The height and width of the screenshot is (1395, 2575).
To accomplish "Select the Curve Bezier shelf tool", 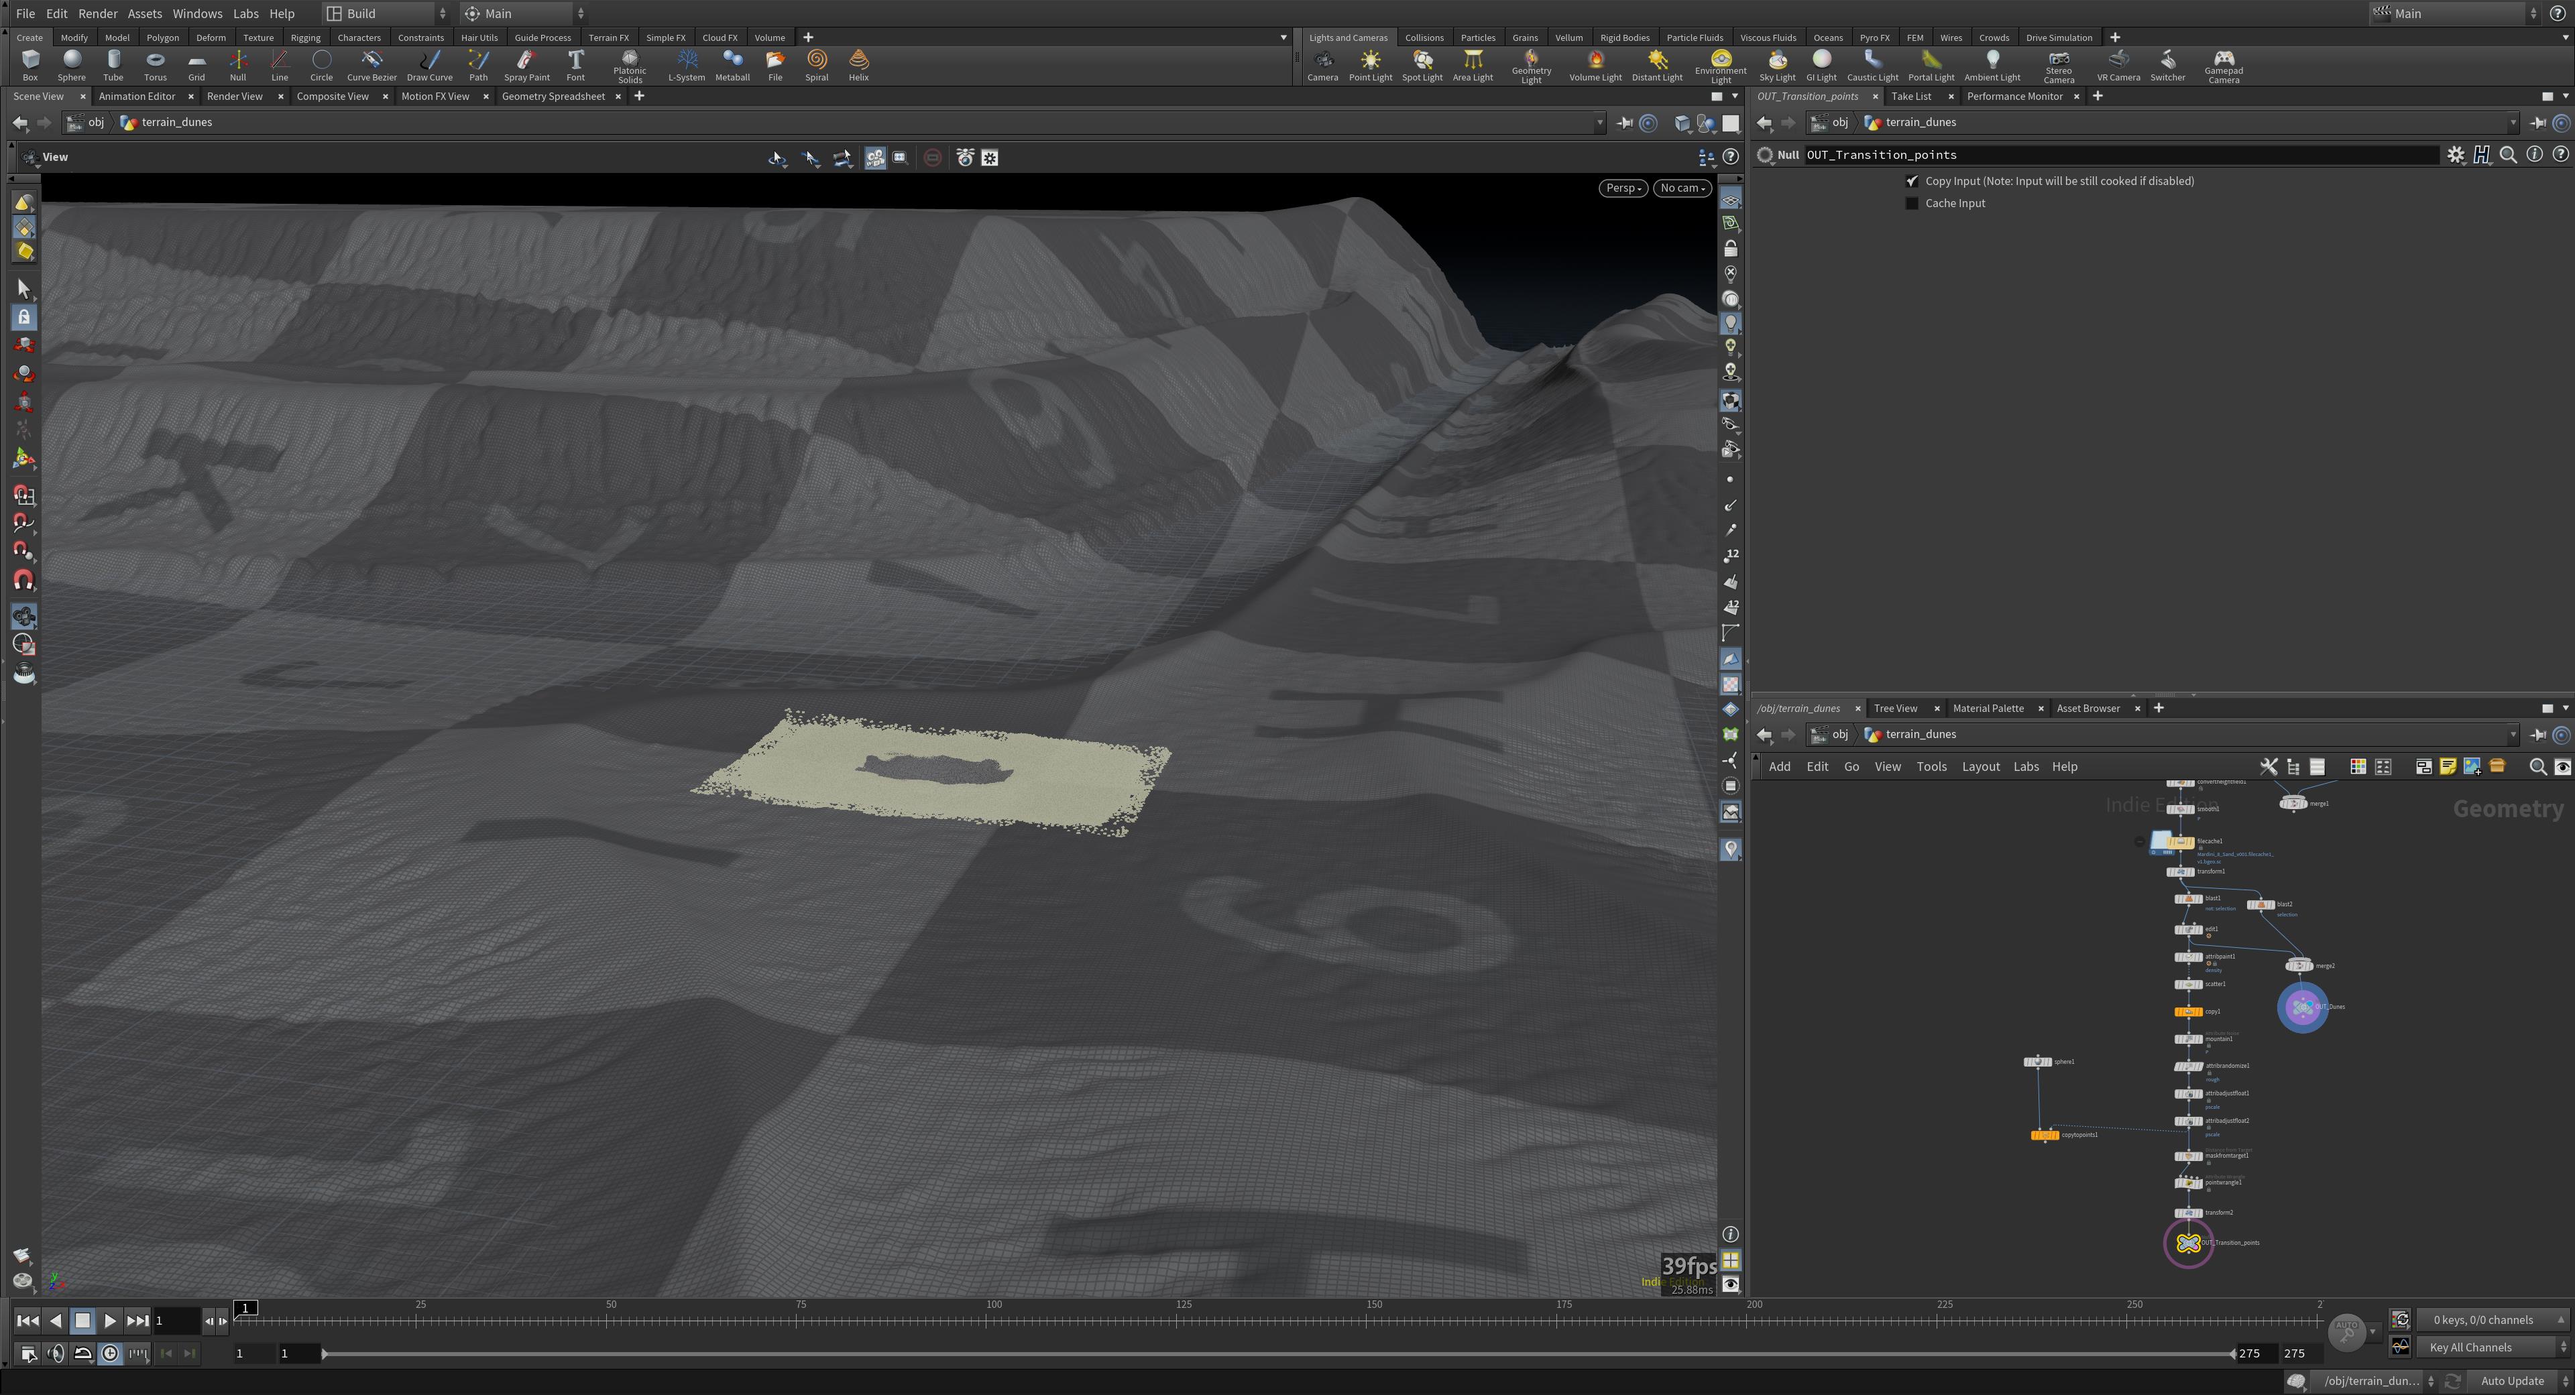I will [372, 65].
